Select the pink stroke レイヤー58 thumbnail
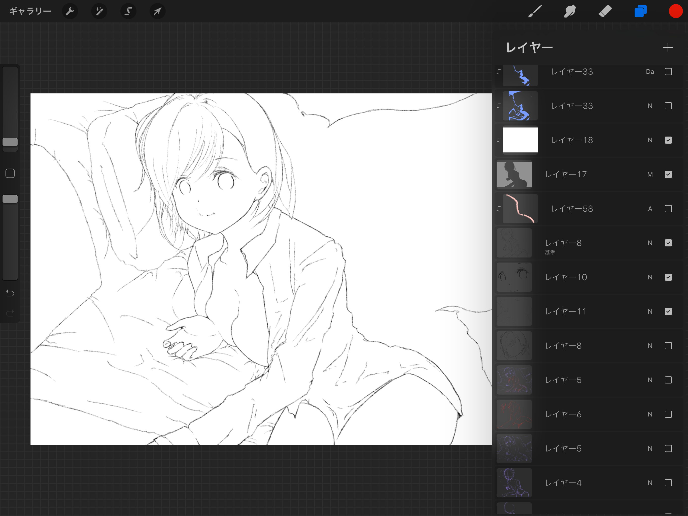The height and width of the screenshot is (516, 688). pyautogui.click(x=520, y=209)
